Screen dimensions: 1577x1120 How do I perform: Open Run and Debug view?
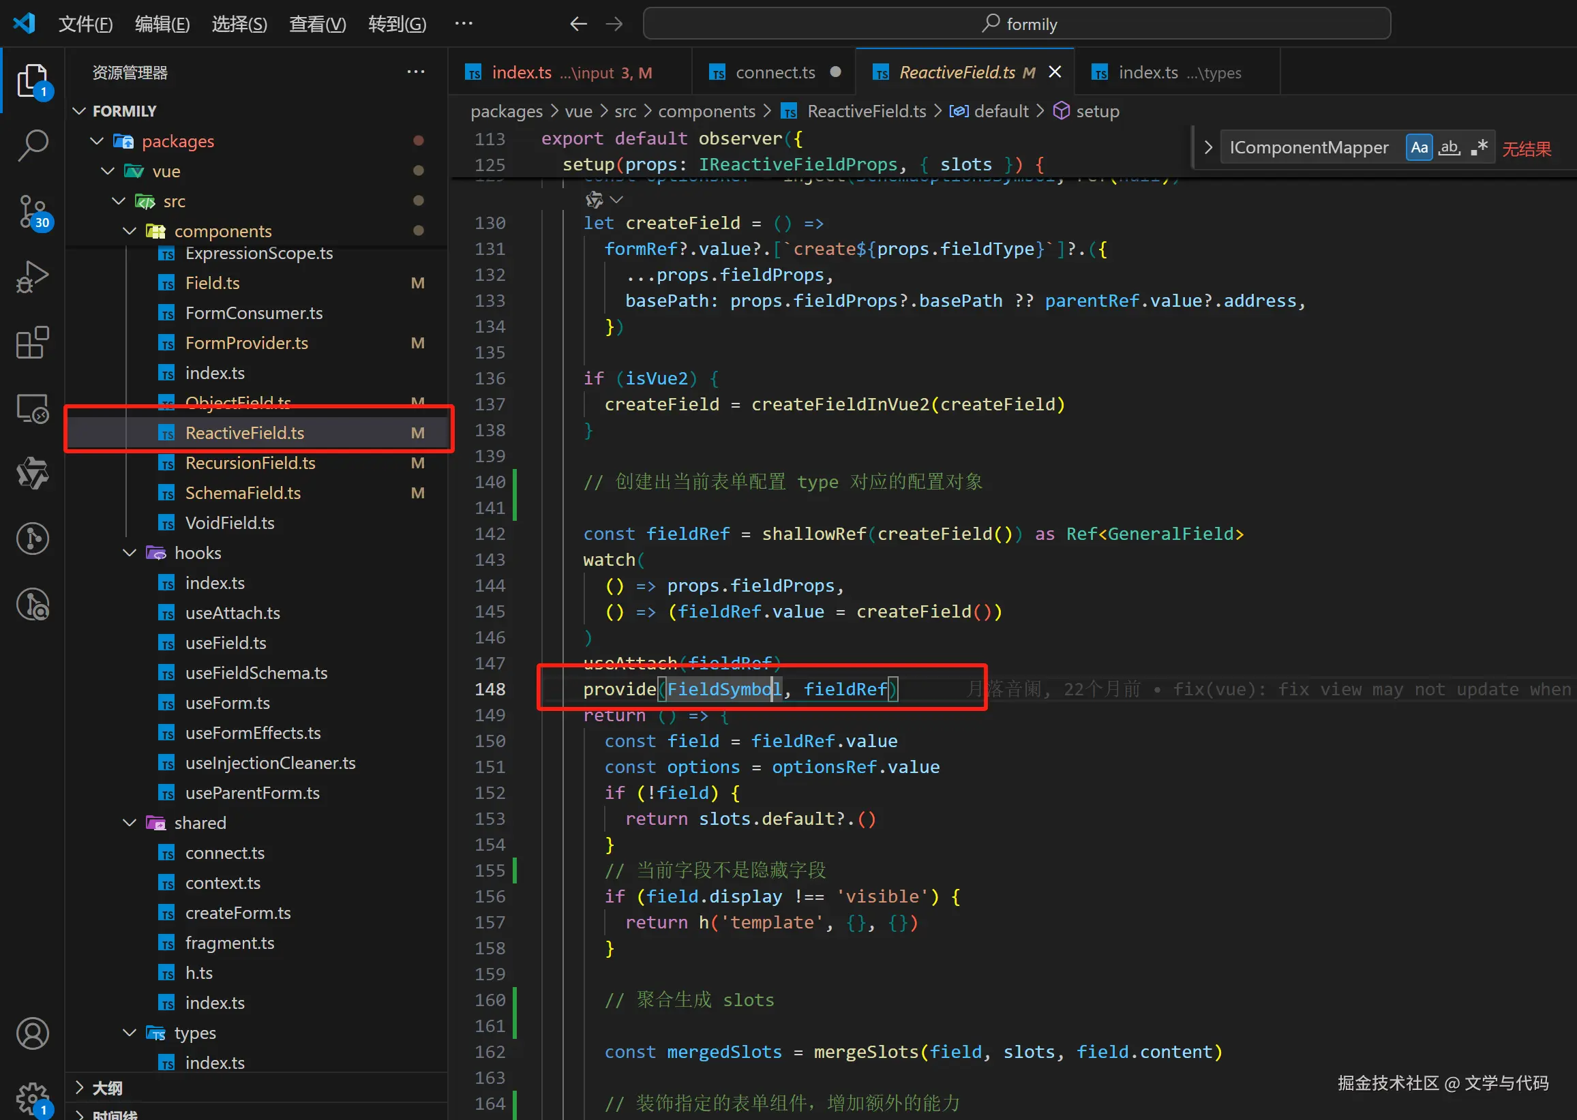[x=33, y=277]
